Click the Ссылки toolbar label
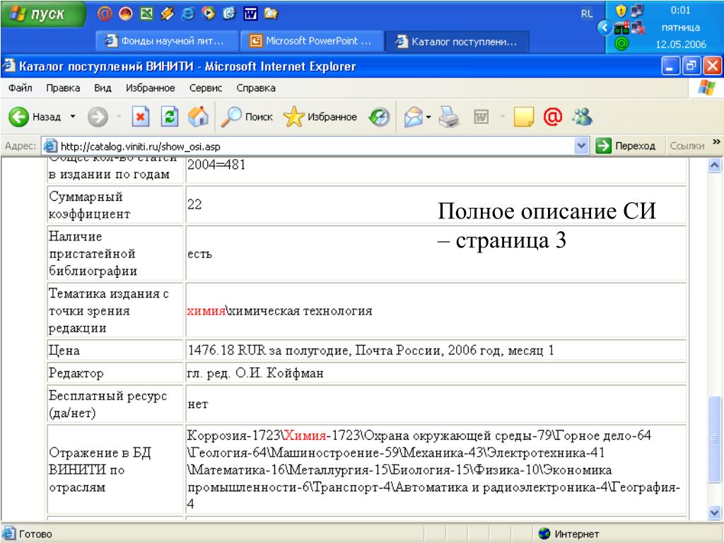Screen dimensions: 724x543 pyautogui.click(x=687, y=146)
